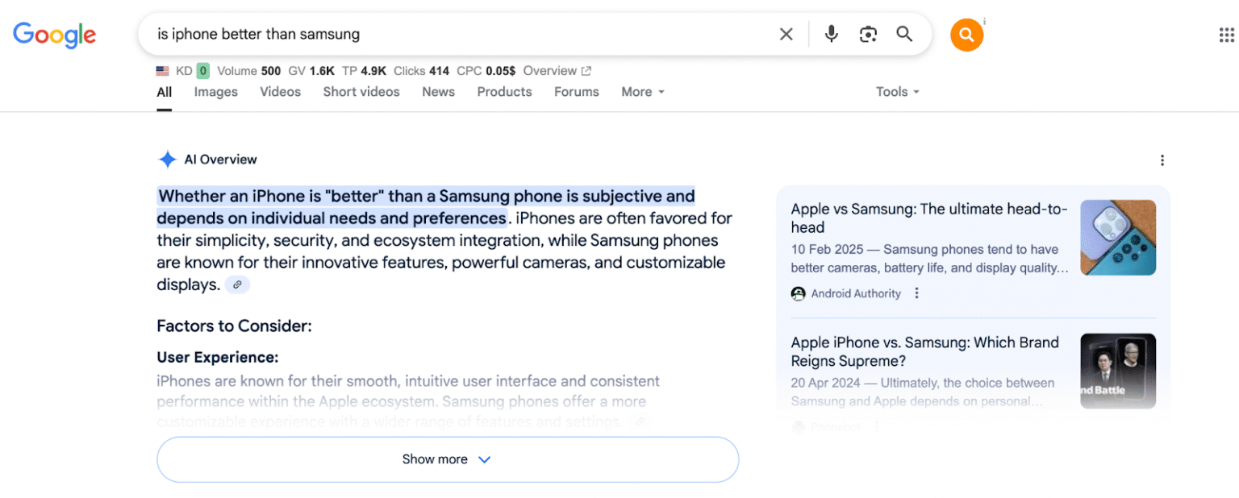
Task: Click the AI Overview sparkle icon
Action: click(x=167, y=159)
